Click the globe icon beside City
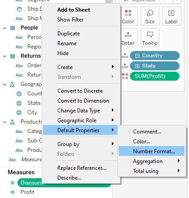Viewport: 189px width, 198px height. (19, 112)
